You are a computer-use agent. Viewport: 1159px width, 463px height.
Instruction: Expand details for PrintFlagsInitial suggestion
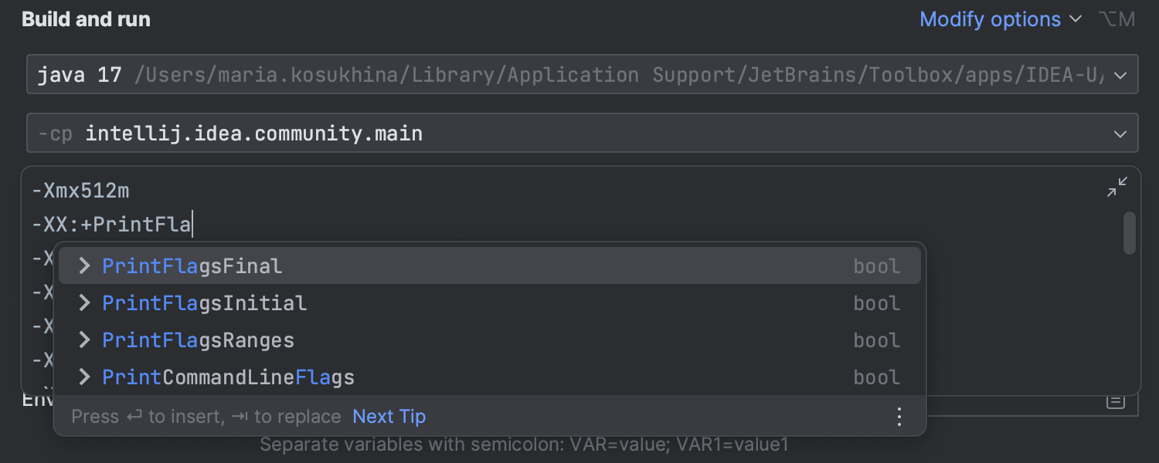pos(83,302)
